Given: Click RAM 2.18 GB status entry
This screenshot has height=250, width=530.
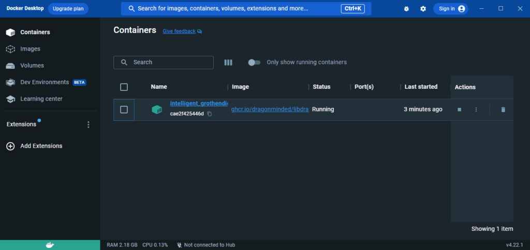Looking at the screenshot, I should [x=122, y=245].
